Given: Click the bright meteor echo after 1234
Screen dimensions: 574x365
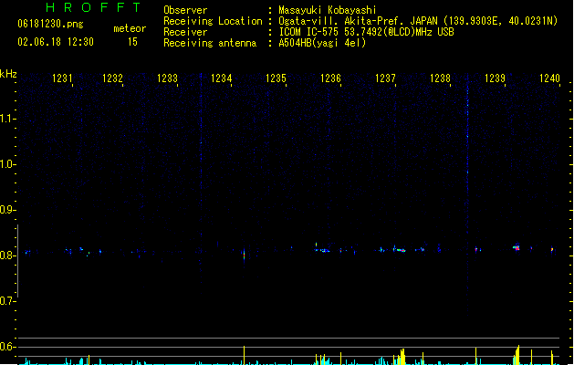Looking at the screenshot, I should [x=244, y=254].
